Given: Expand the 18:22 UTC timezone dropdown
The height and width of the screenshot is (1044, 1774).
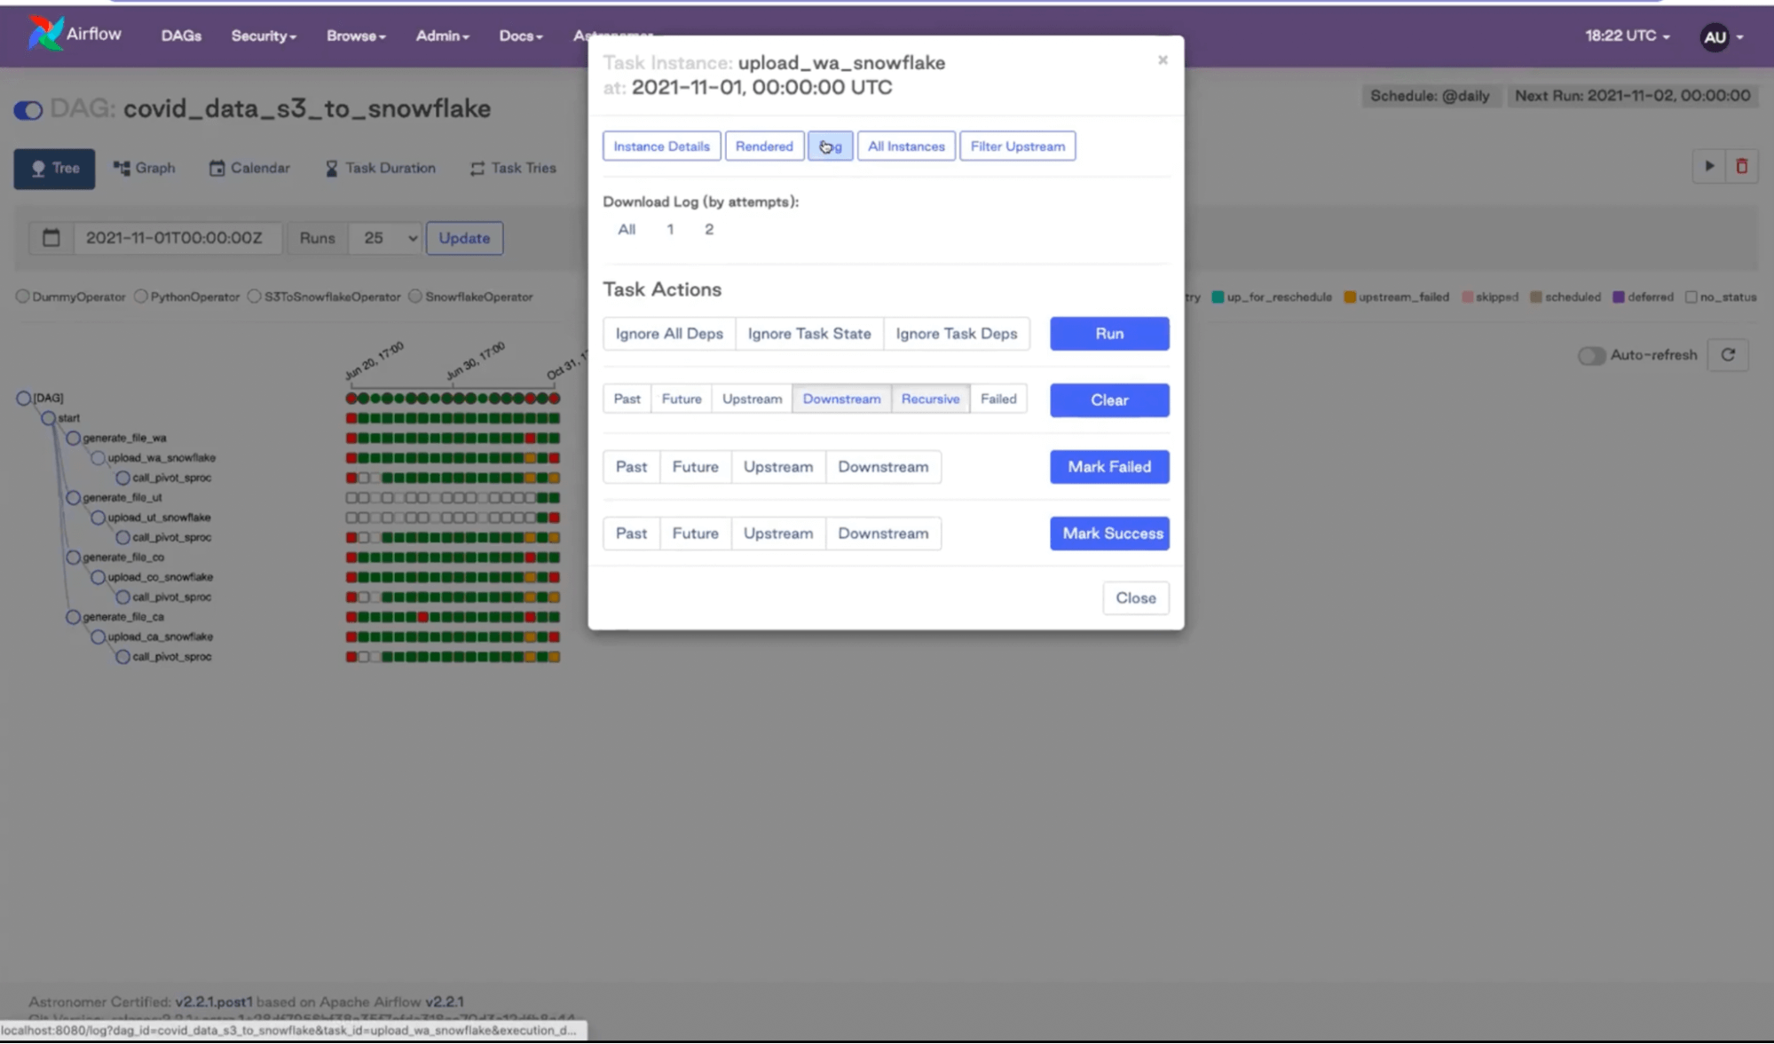Looking at the screenshot, I should coord(1627,36).
